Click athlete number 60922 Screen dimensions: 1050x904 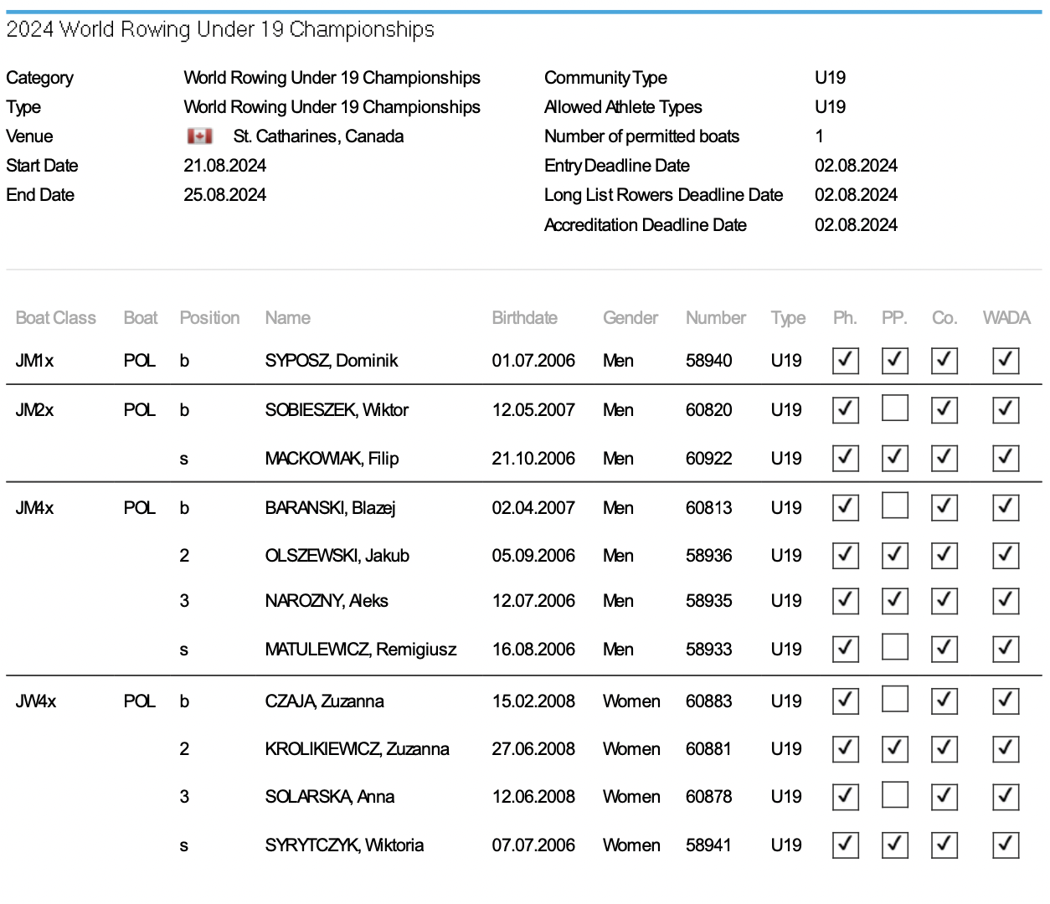pyautogui.click(x=709, y=459)
